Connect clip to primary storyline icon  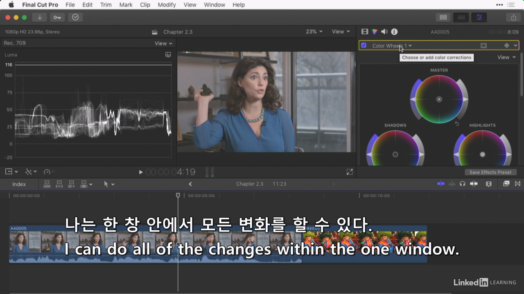pyautogui.click(x=47, y=184)
